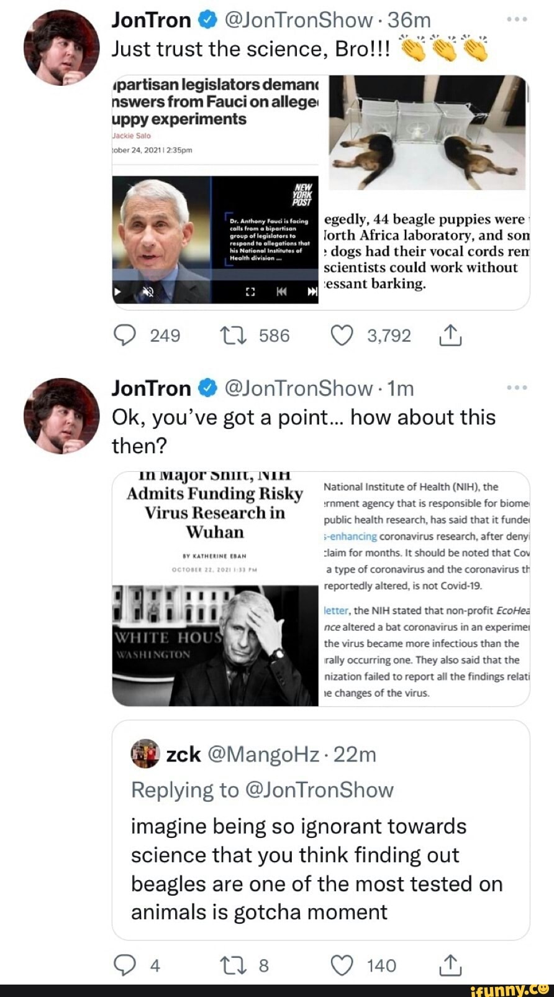
Task: Click the reply icon showing 249
Action: (125, 336)
